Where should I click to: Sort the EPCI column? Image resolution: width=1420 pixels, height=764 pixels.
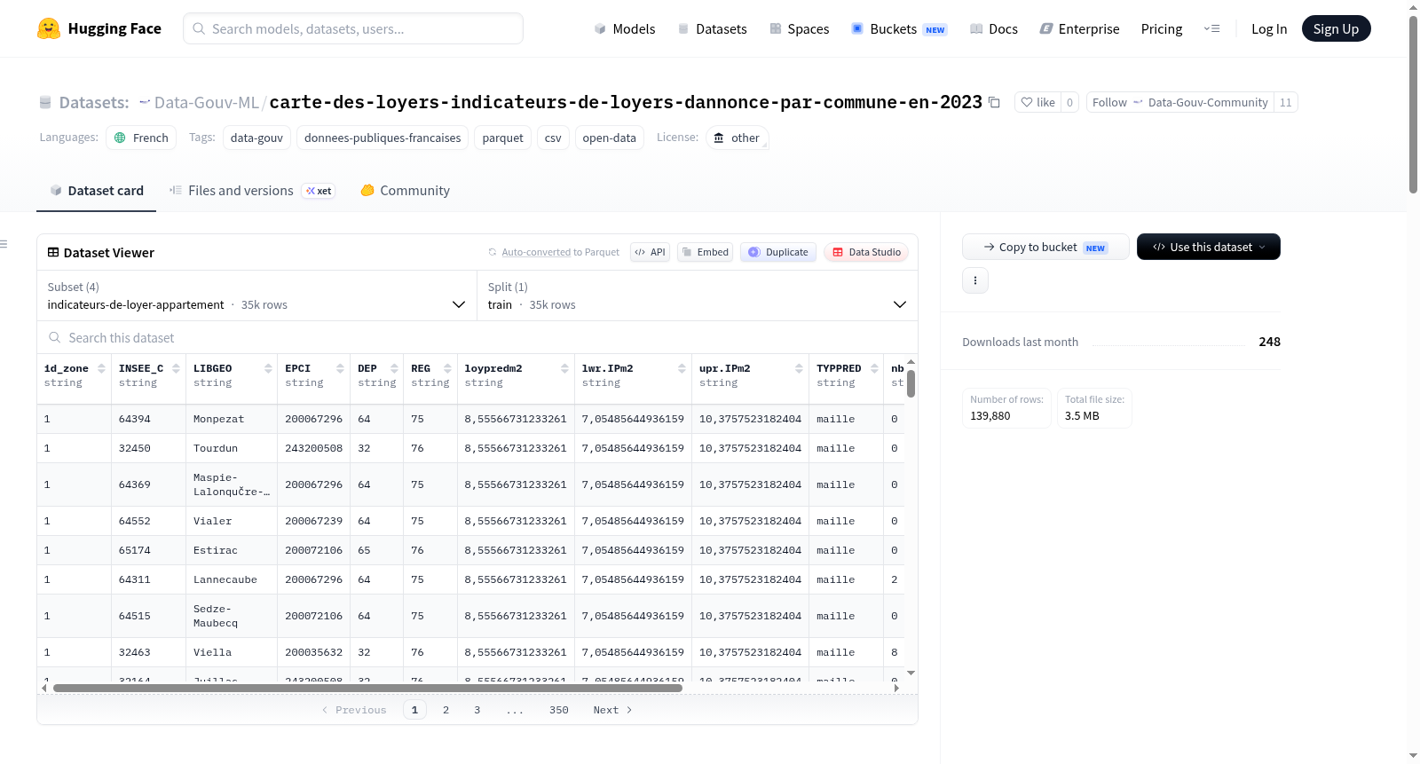pyautogui.click(x=340, y=369)
